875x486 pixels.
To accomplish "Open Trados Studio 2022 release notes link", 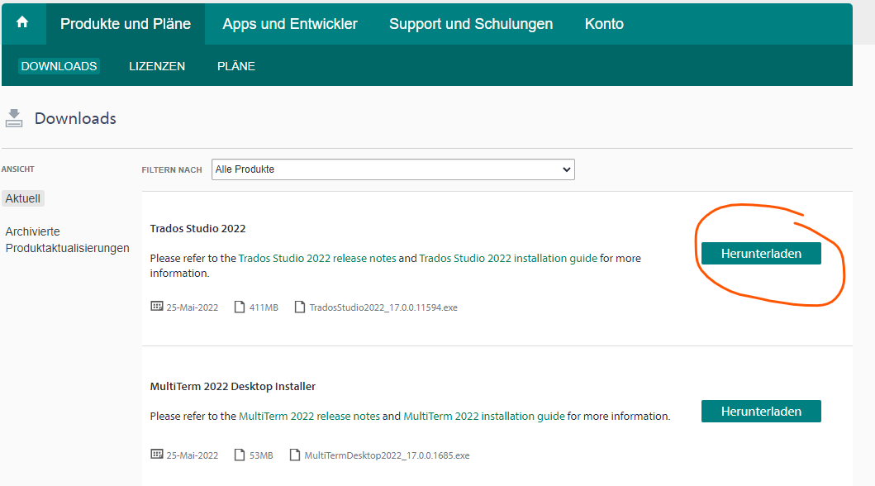I will pos(317,259).
